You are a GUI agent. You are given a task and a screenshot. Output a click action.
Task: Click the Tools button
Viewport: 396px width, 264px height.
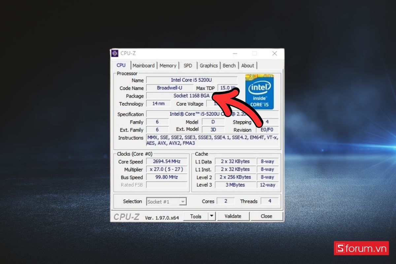tap(195, 216)
